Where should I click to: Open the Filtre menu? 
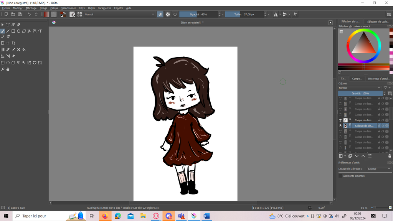[82, 8]
